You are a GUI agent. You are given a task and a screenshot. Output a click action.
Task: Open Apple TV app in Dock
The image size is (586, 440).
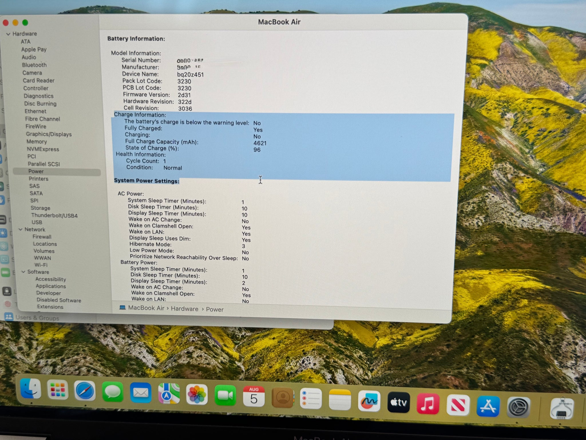click(399, 402)
